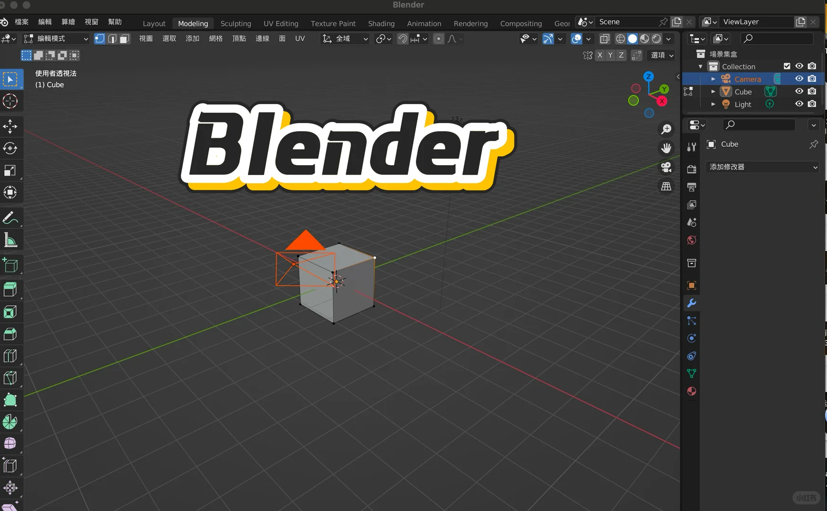The image size is (827, 511).
Task: Pick the Knife tool
Action: click(10, 378)
